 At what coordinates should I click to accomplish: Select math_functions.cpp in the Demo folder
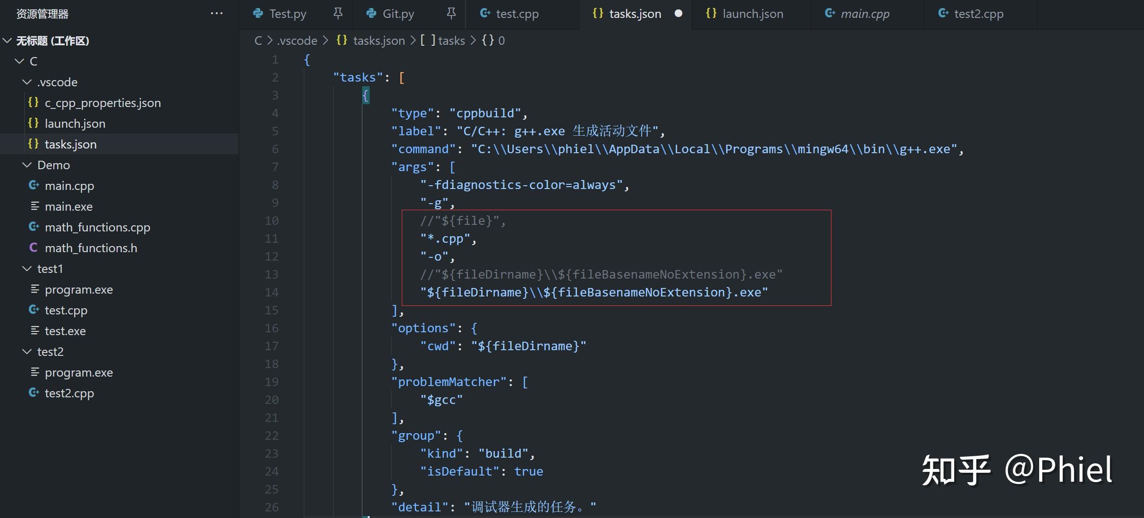97,227
